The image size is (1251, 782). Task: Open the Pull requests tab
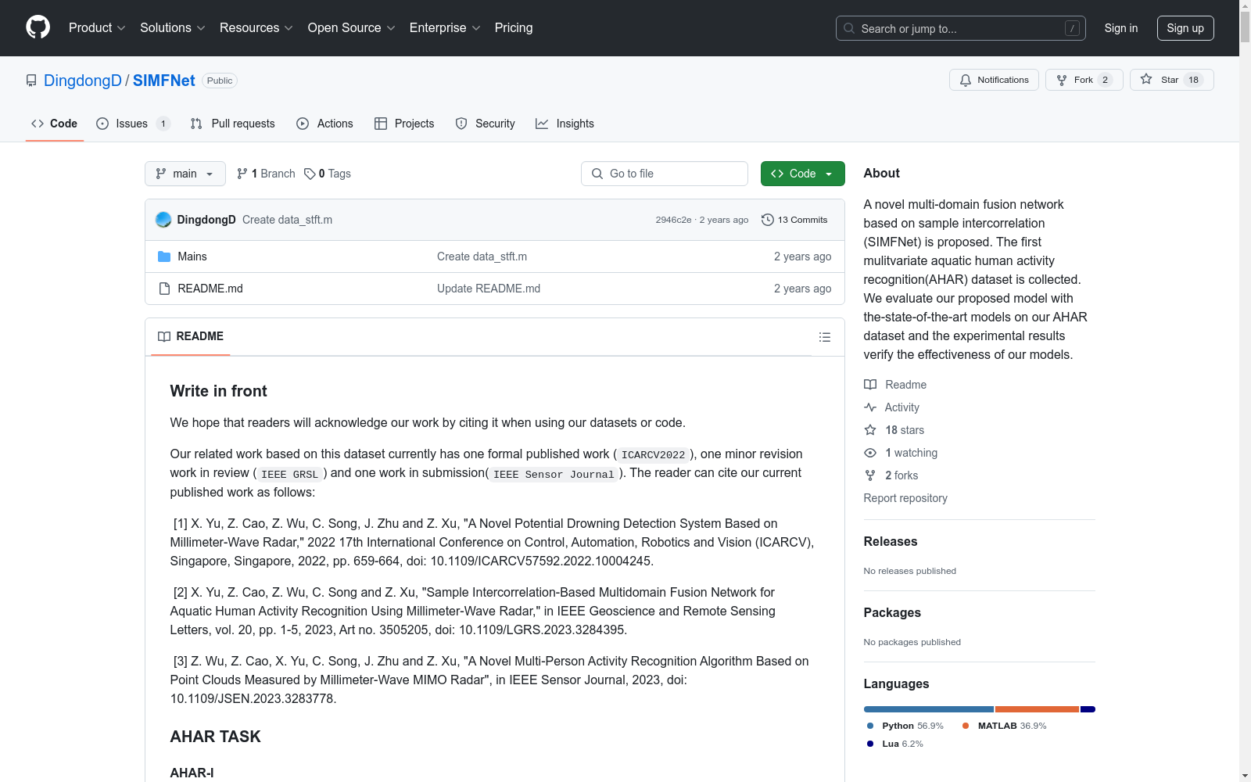click(x=232, y=124)
